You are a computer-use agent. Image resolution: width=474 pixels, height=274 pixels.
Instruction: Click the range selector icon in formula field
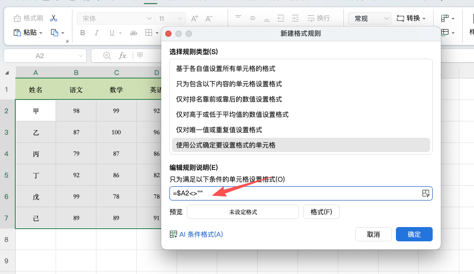pos(426,193)
